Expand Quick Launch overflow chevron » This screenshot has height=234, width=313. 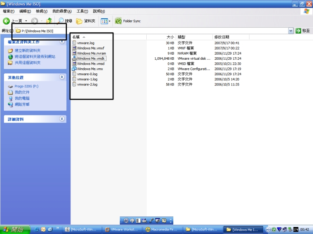(x=58, y=228)
